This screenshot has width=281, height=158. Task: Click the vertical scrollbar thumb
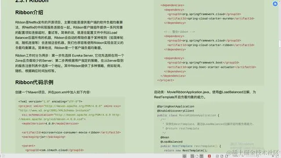pos(280,44)
